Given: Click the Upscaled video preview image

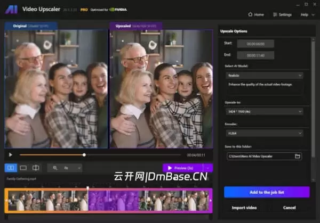Looking at the screenshot, I should (162, 89).
